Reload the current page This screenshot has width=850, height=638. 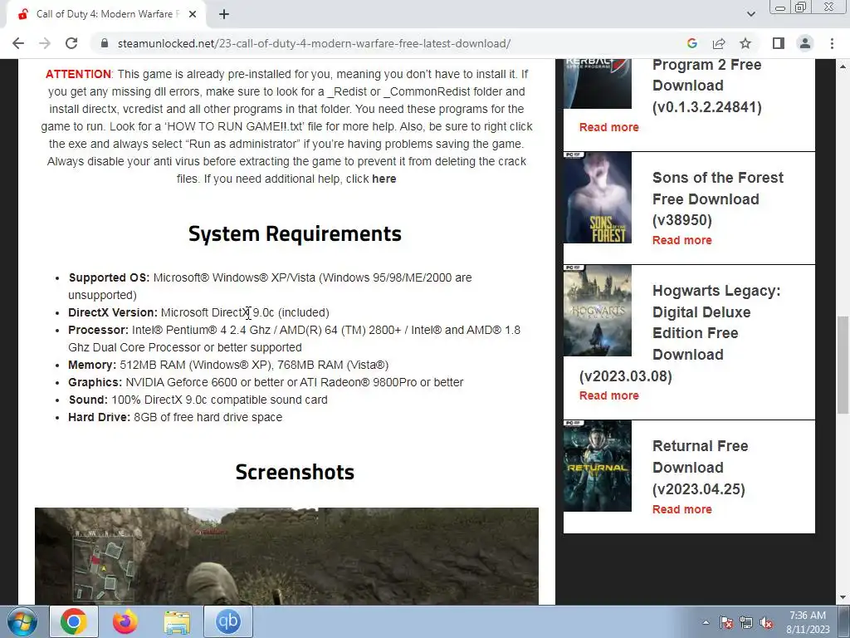[71, 43]
